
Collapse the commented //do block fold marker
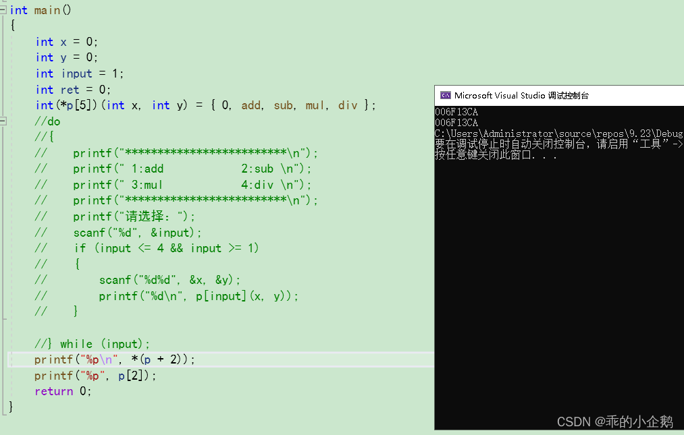coord(3,121)
